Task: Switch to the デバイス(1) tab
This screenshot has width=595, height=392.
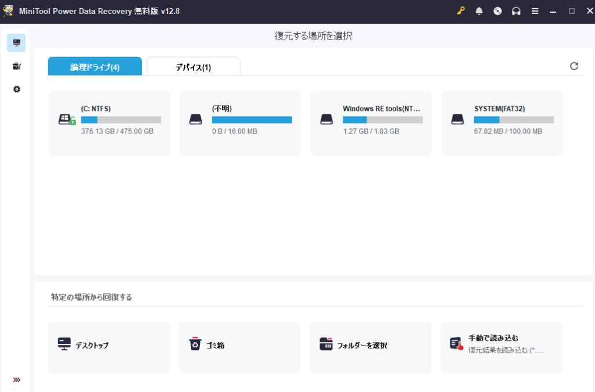Action: [x=193, y=66]
